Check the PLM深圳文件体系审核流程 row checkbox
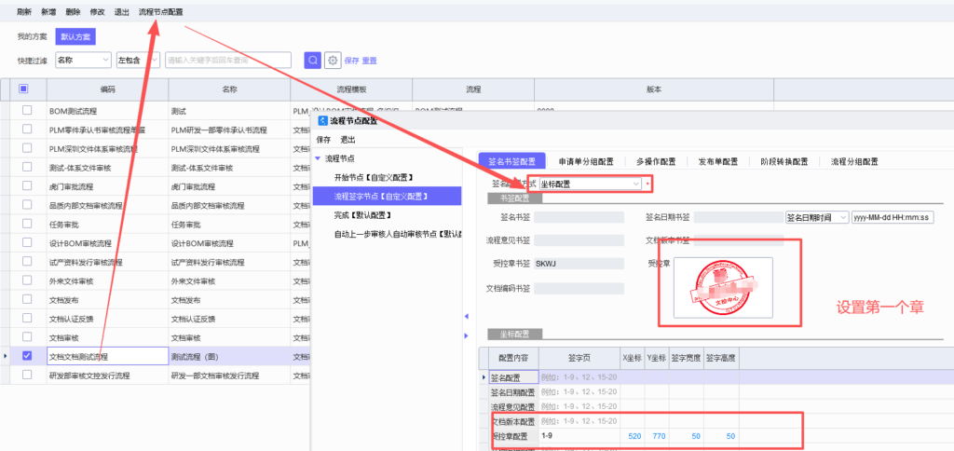This screenshot has height=451, width=954. point(27,148)
